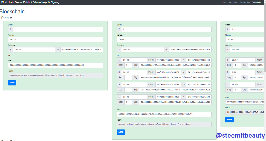Select block 3 Hash field 000029942f
Screen dimensions: 266x141
coord(245,112)
